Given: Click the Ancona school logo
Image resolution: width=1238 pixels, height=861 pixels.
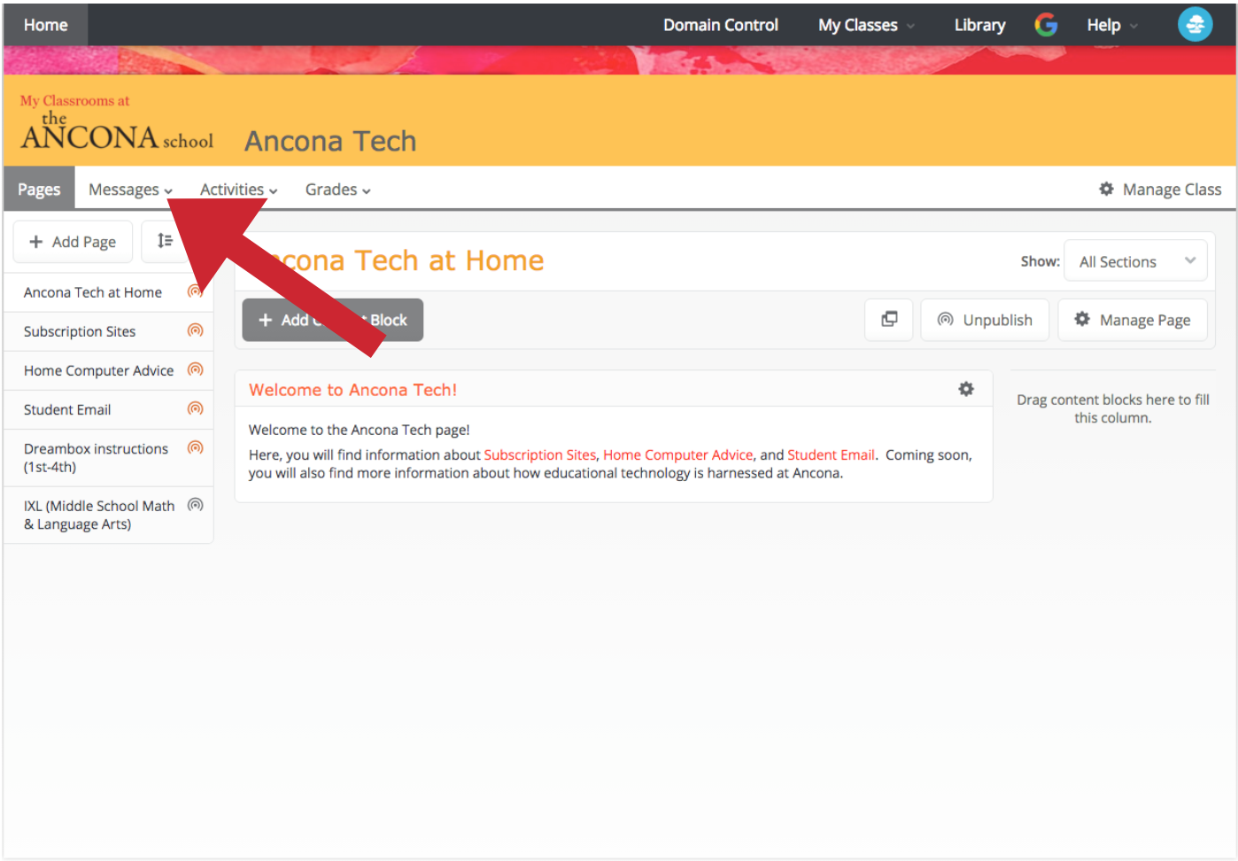Looking at the screenshot, I should [117, 123].
